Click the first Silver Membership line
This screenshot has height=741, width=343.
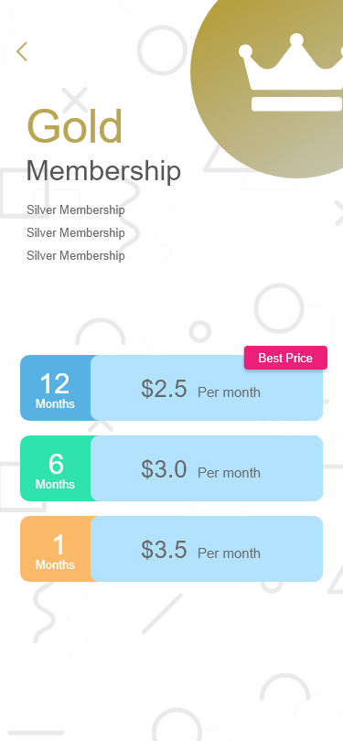click(76, 209)
